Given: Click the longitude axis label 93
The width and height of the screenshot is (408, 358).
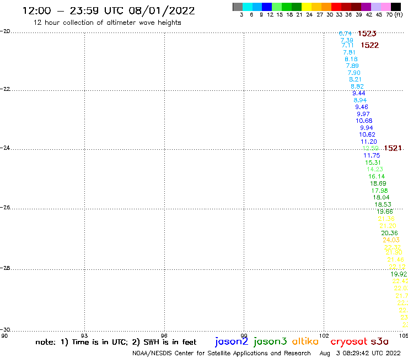Looking at the screenshot, I should [84, 335].
